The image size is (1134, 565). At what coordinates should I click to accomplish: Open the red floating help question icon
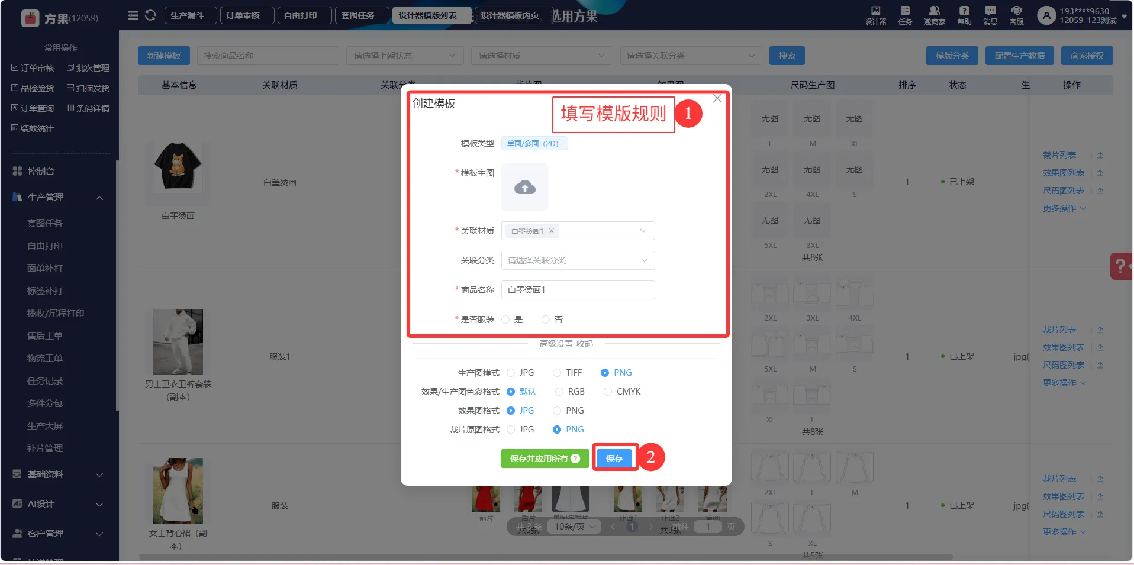pyautogui.click(x=1121, y=266)
